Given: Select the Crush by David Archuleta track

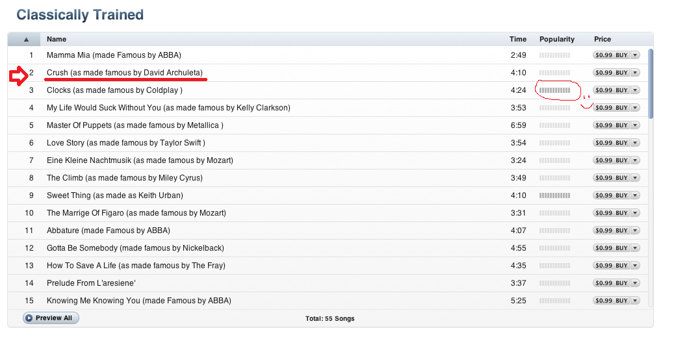Looking at the screenshot, I should [x=124, y=73].
